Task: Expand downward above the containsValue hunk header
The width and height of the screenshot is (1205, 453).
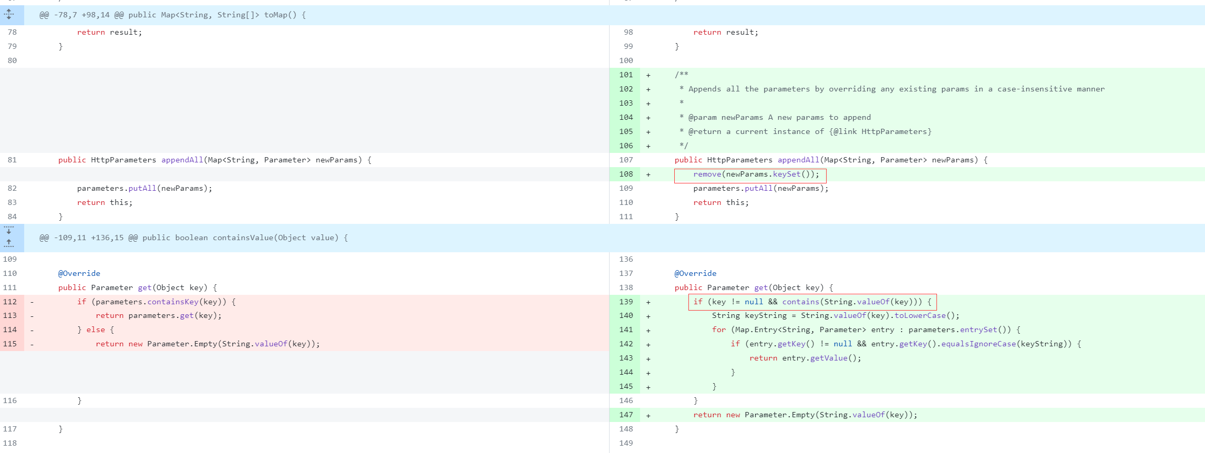Action: pos(9,231)
